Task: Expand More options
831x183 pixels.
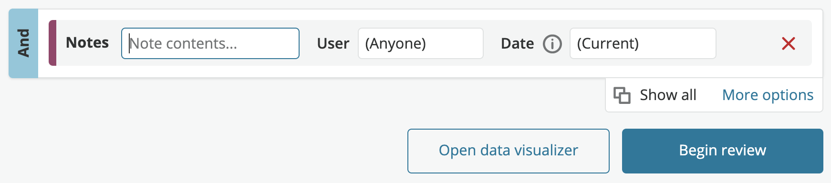Action: click(768, 95)
